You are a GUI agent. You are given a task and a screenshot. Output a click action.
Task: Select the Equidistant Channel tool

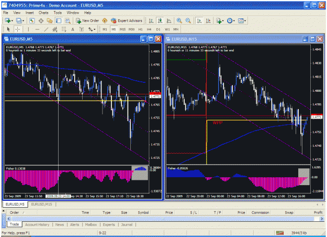[55, 29]
